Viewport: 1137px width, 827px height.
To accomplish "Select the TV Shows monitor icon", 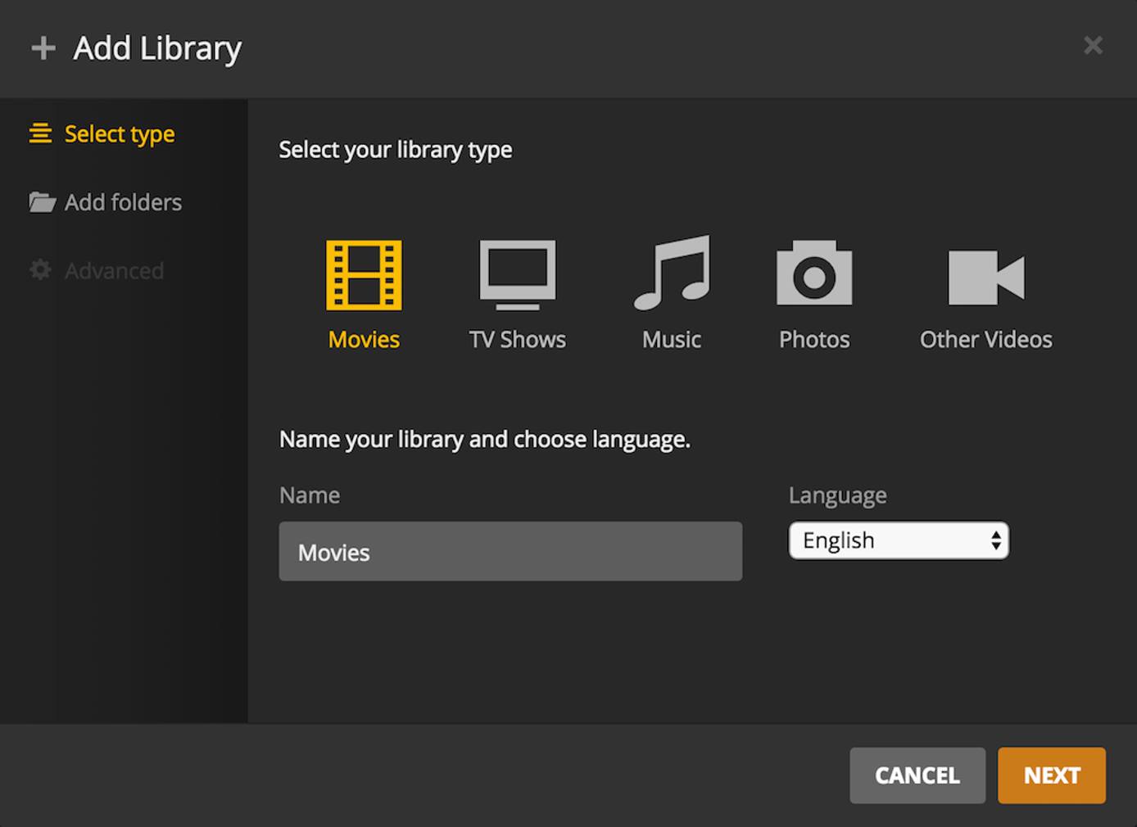I will tap(517, 274).
